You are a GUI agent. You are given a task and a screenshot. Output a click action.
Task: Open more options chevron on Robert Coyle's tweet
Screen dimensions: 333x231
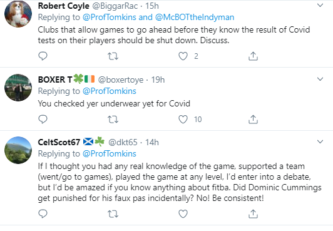tap(320, 5)
